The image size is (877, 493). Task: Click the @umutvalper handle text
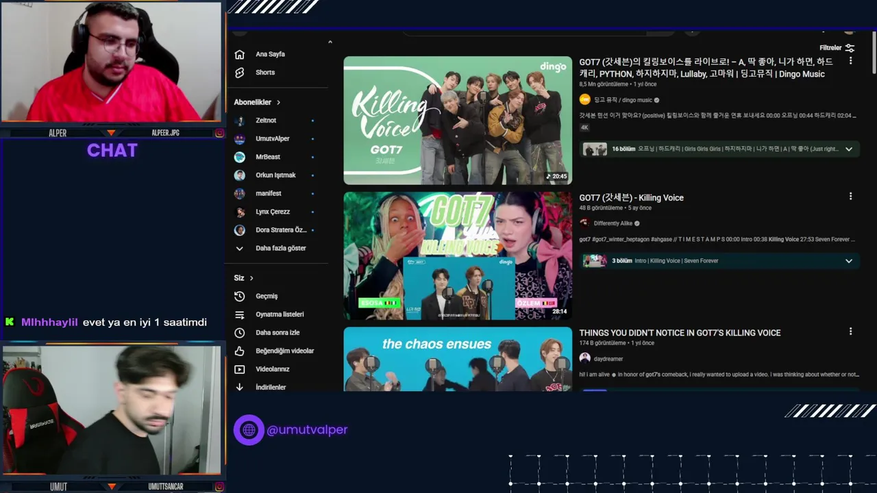tap(307, 430)
